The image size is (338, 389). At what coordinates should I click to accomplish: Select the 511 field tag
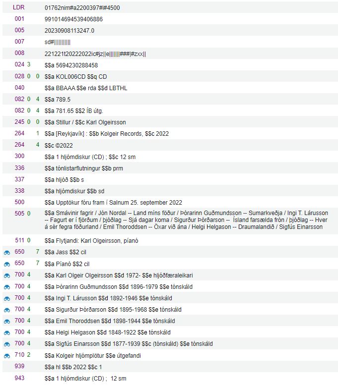coord(19,241)
